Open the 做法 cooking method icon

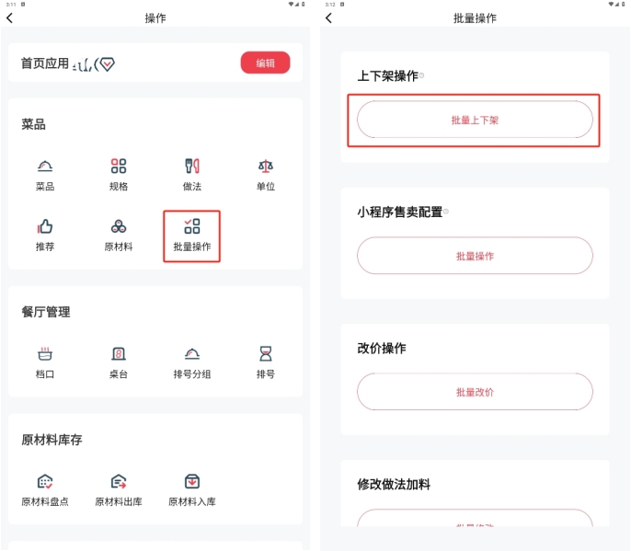pos(192,166)
